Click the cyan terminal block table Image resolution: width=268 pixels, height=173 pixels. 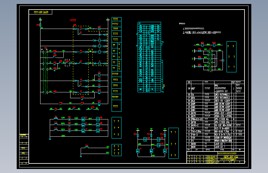(149, 57)
